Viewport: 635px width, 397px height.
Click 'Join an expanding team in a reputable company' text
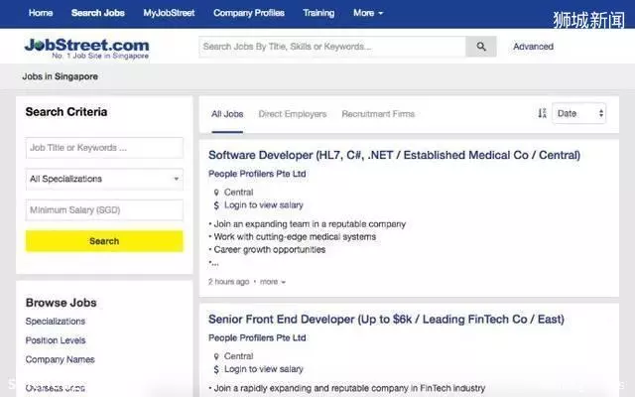click(310, 224)
